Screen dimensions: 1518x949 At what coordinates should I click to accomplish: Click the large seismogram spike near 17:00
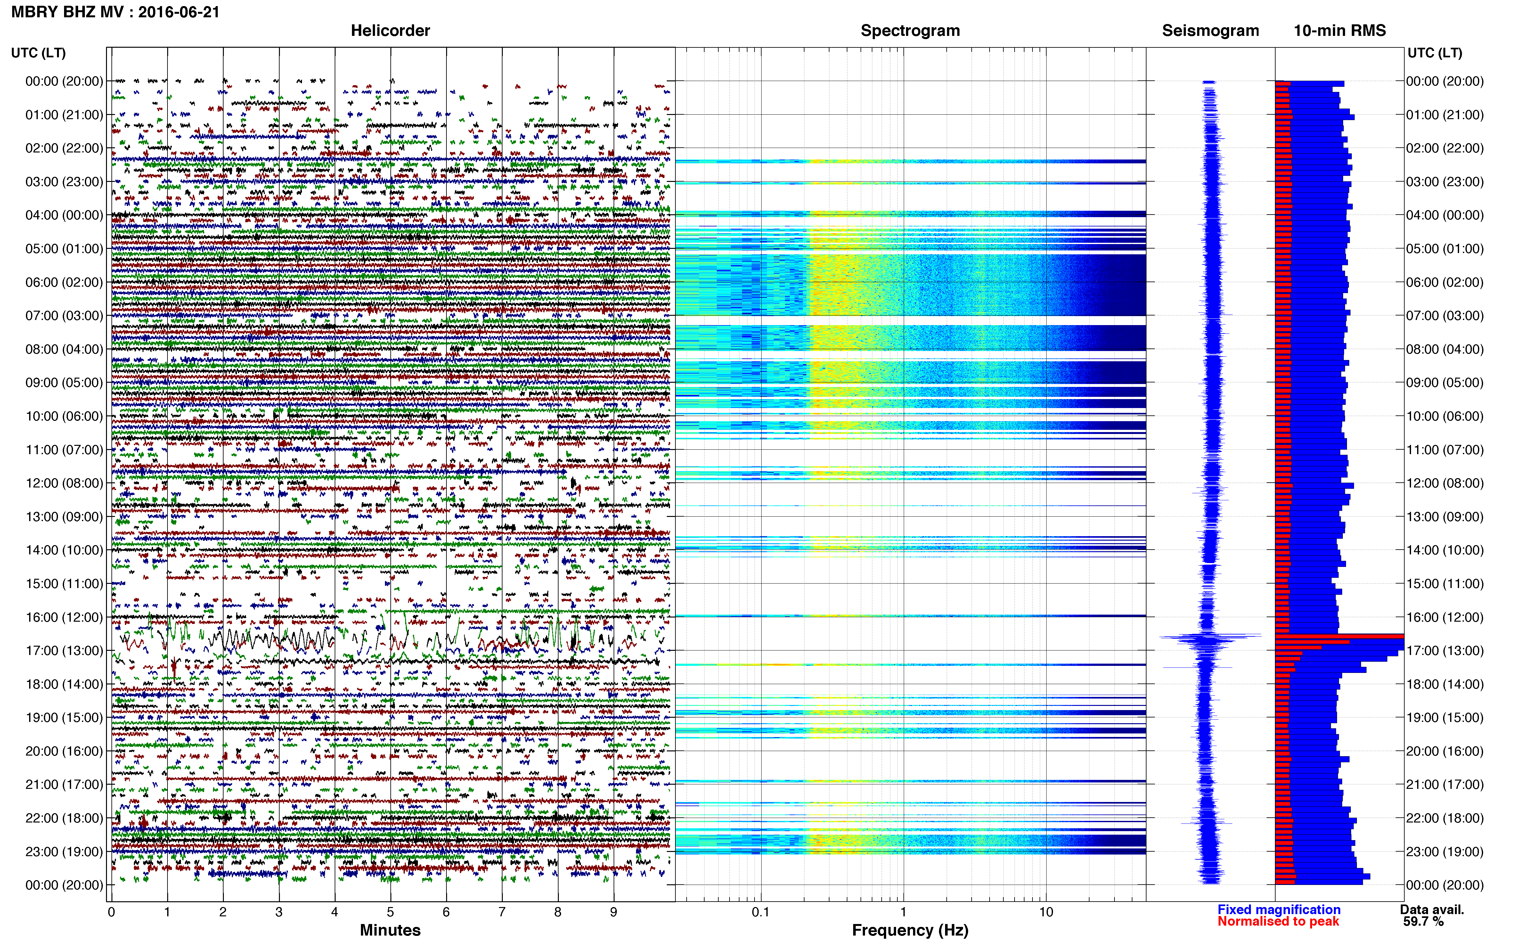tap(1210, 638)
